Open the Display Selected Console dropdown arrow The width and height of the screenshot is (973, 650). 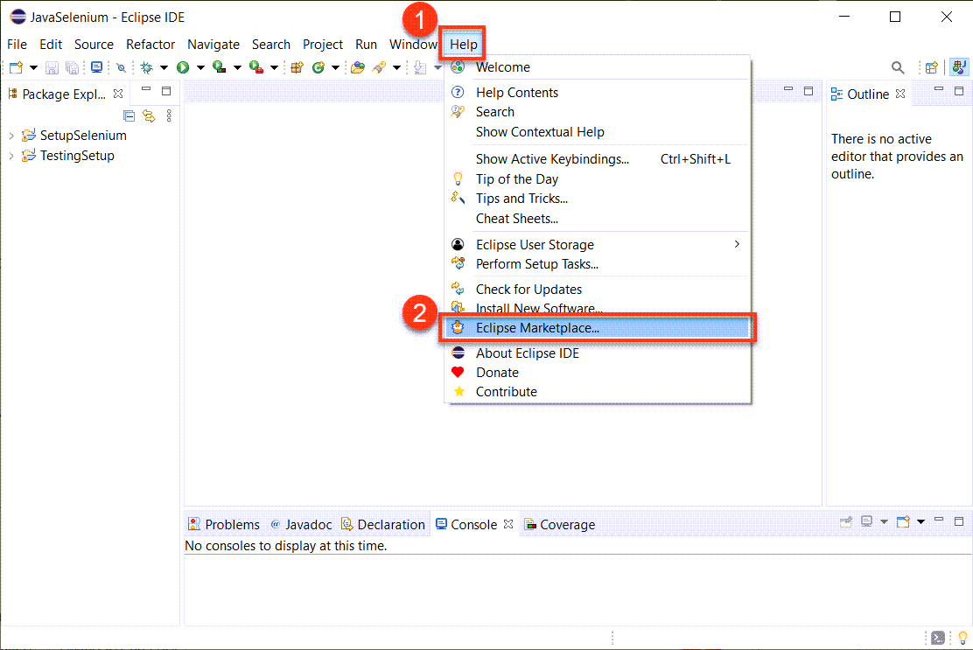click(884, 521)
